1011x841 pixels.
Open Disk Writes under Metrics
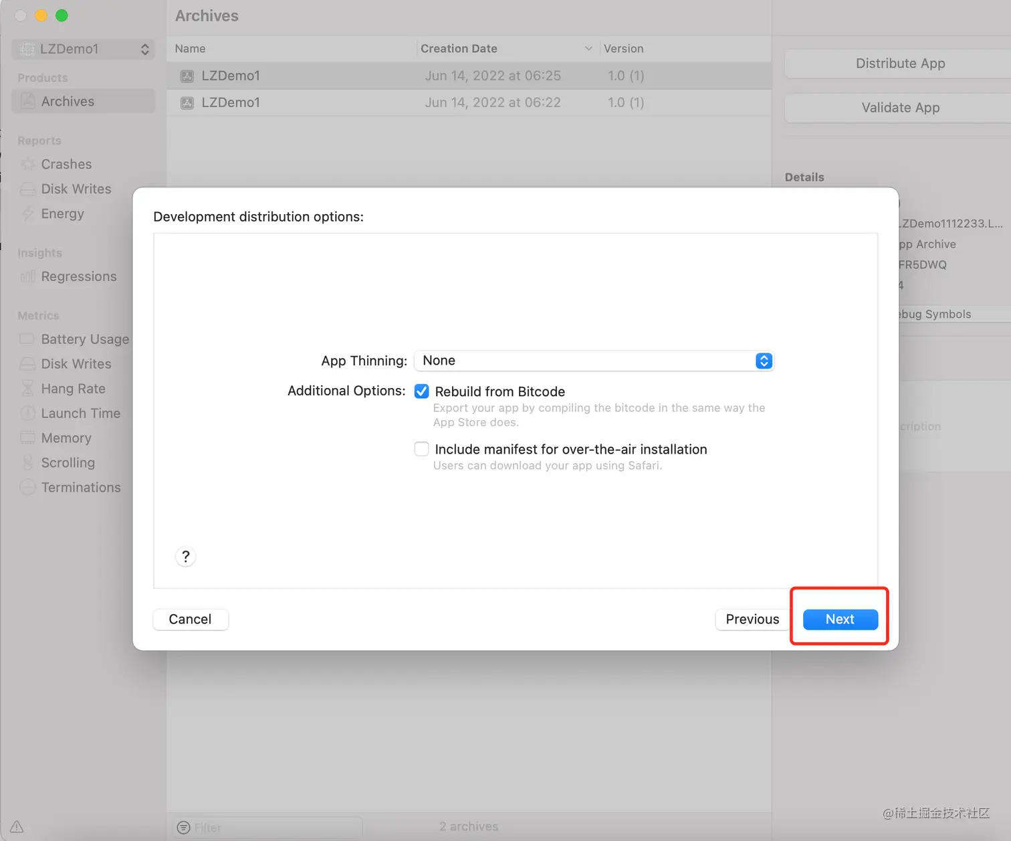(76, 364)
